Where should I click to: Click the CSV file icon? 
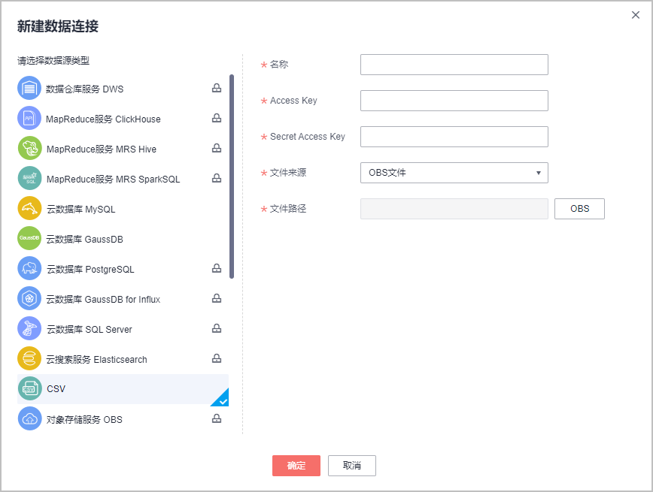[x=29, y=388]
